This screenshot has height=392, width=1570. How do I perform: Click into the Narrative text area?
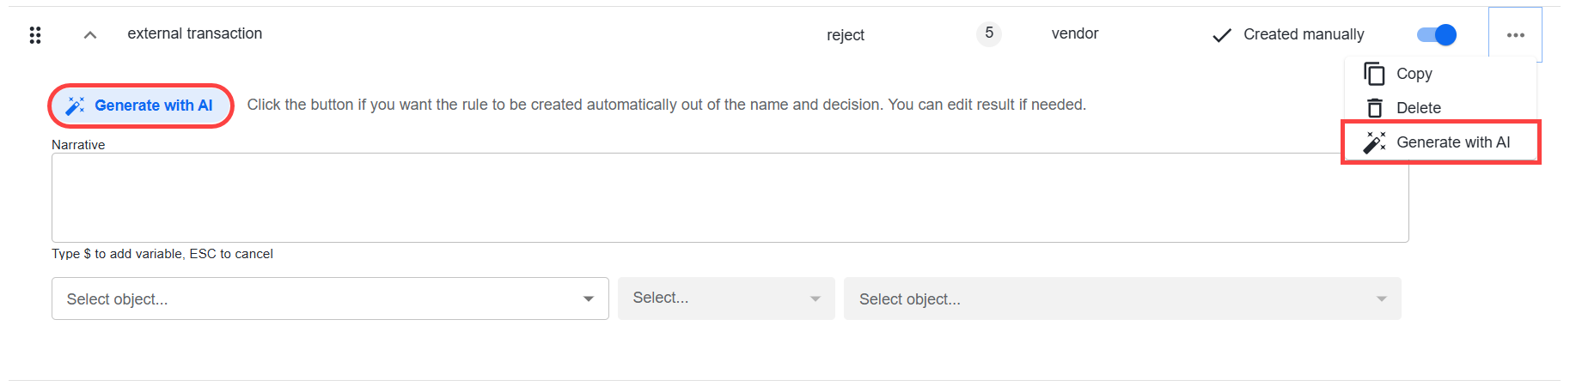(730, 198)
